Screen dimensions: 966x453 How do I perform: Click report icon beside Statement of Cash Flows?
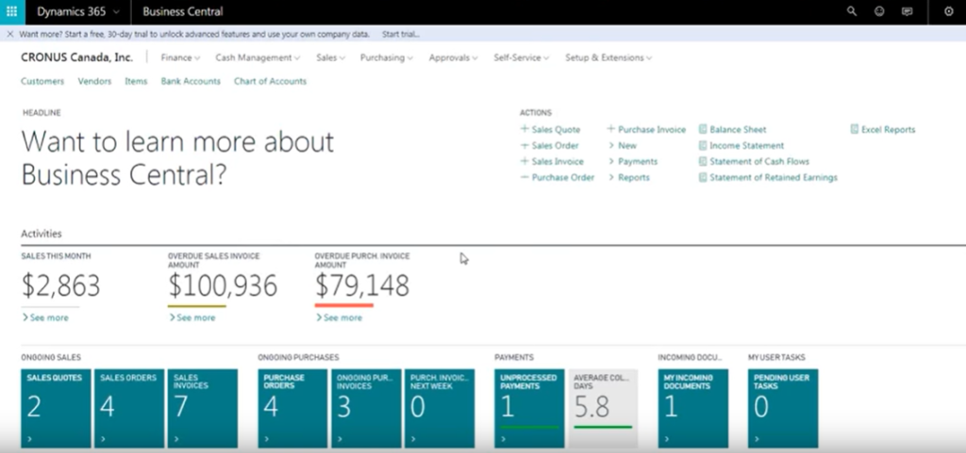coord(702,162)
